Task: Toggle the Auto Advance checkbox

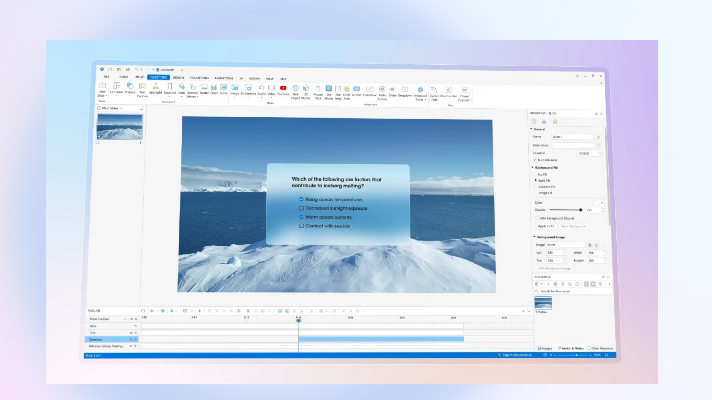Action: 535,160
